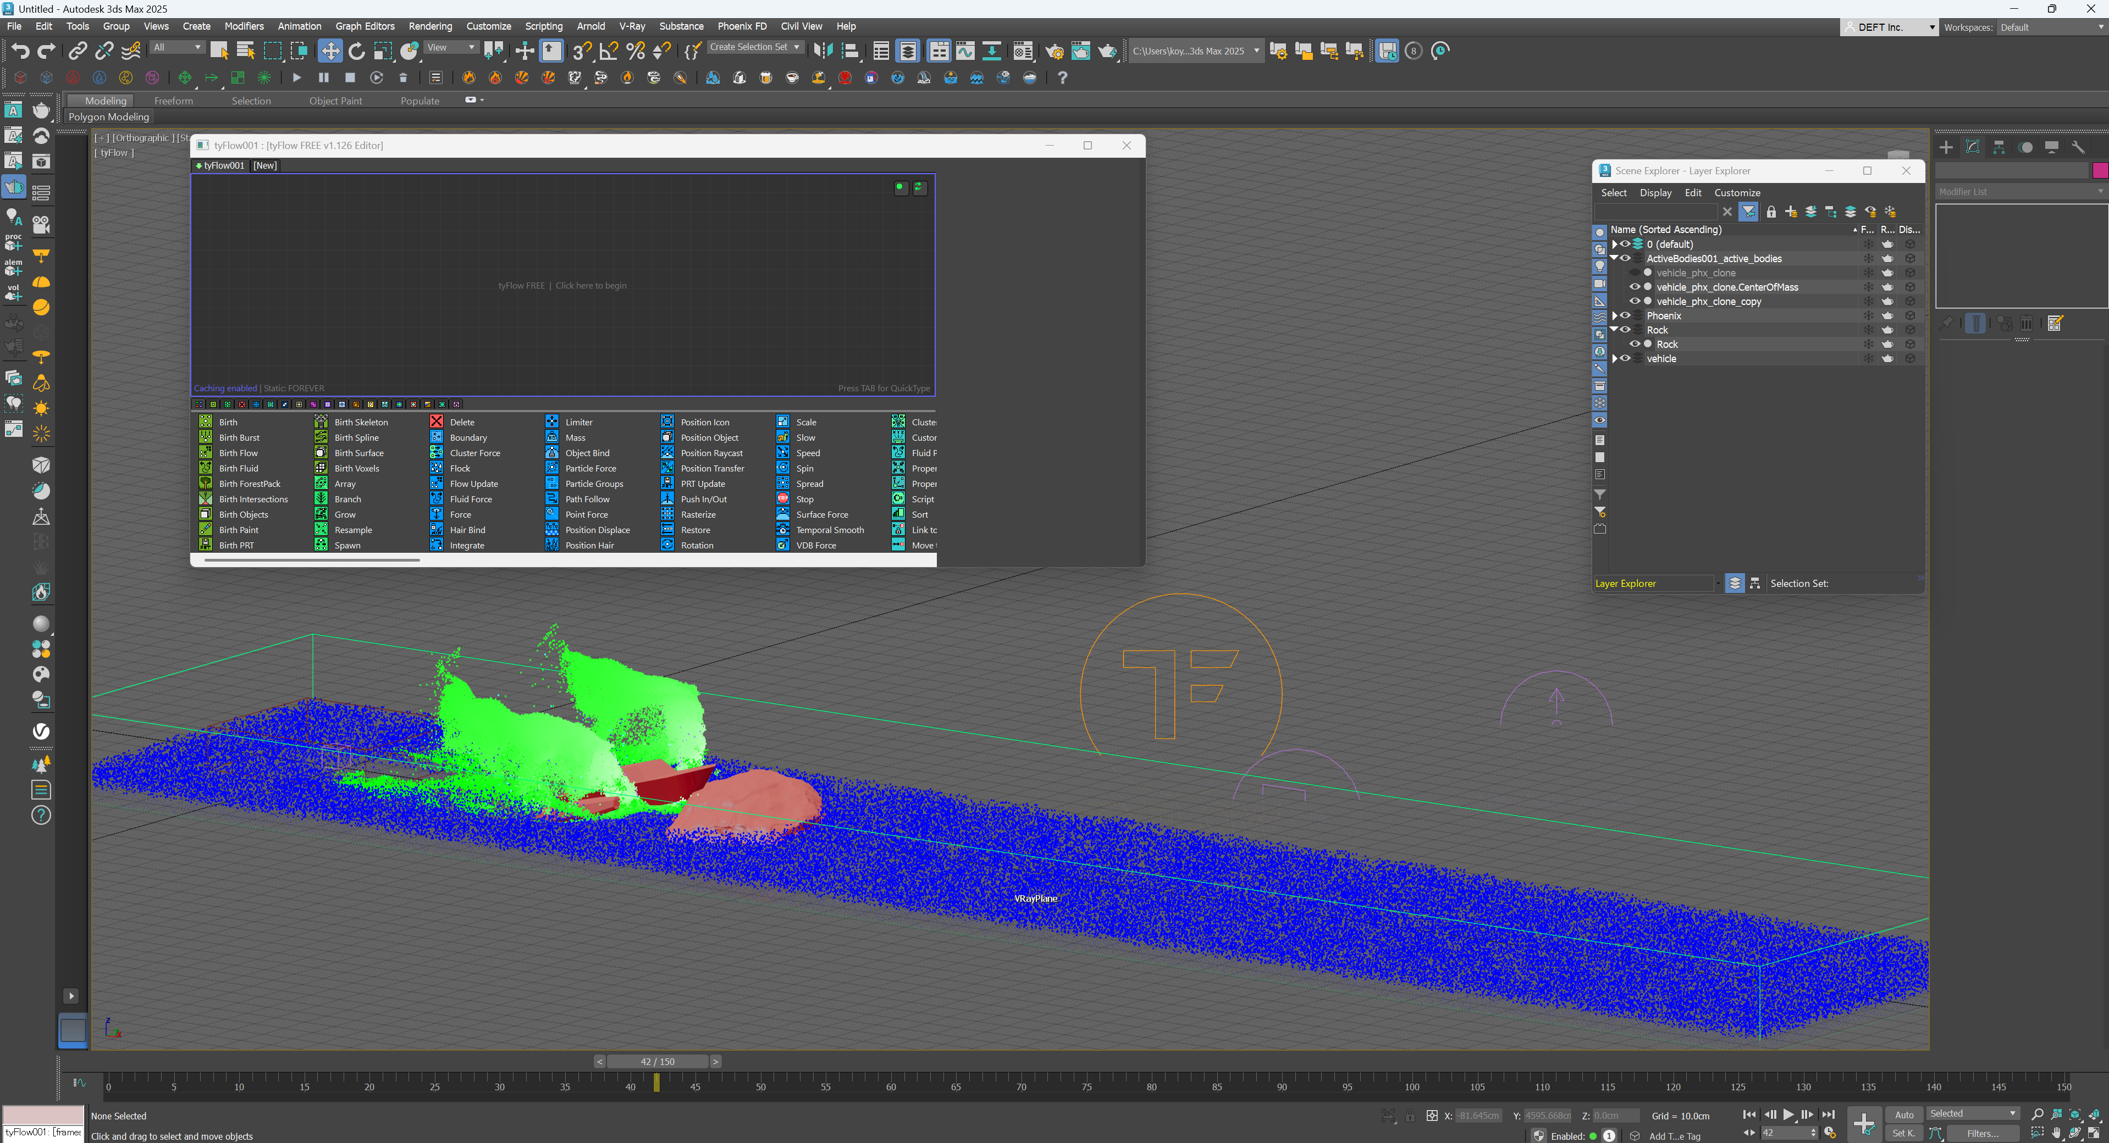Collapse the Rock layer
This screenshot has height=1143, width=2109.
(x=1615, y=330)
